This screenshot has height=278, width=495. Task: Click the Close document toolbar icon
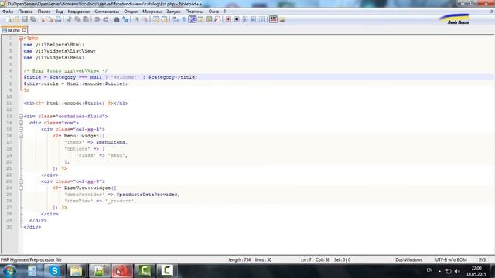[x=42, y=19]
